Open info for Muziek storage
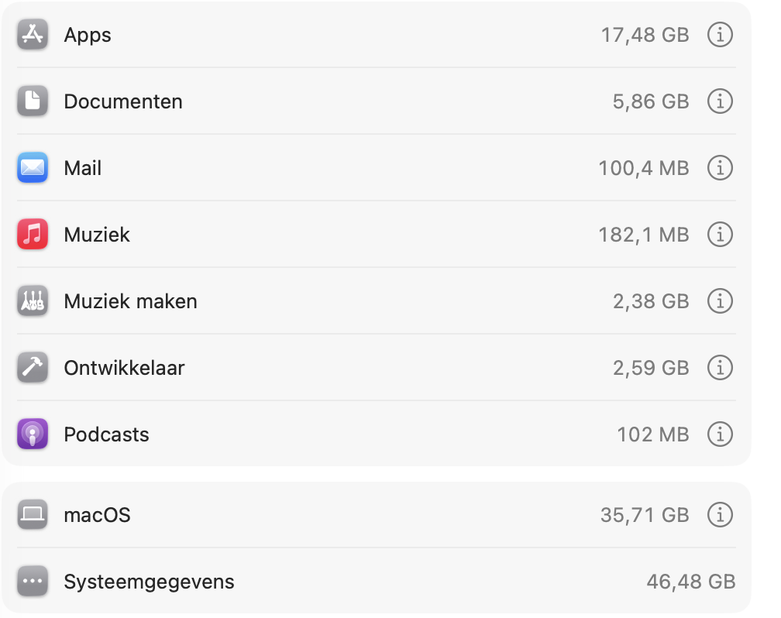 [x=720, y=235]
